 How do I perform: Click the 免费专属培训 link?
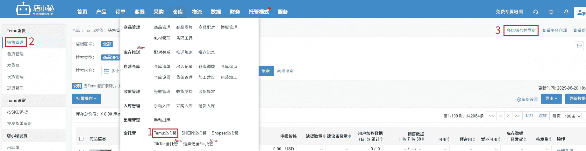509,12
